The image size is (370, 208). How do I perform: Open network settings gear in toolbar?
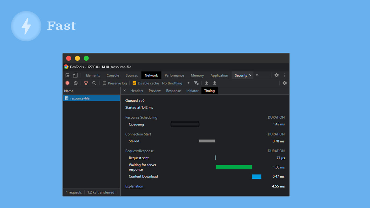coord(285,83)
